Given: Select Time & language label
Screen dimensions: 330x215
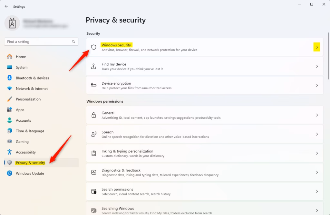Looking at the screenshot, I should [x=30, y=131].
